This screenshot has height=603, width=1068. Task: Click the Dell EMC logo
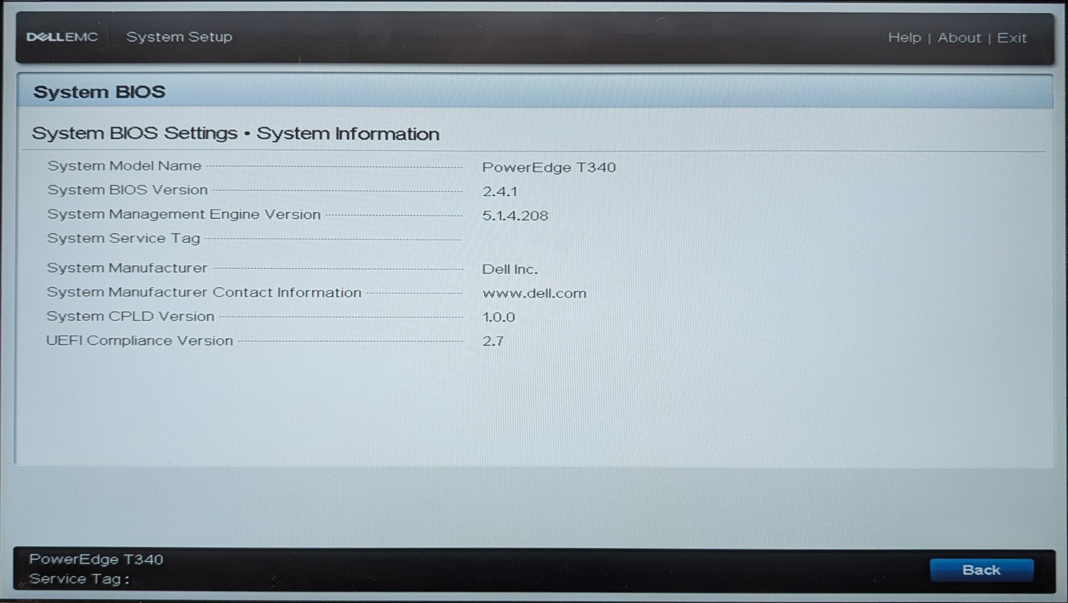point(62,37)
